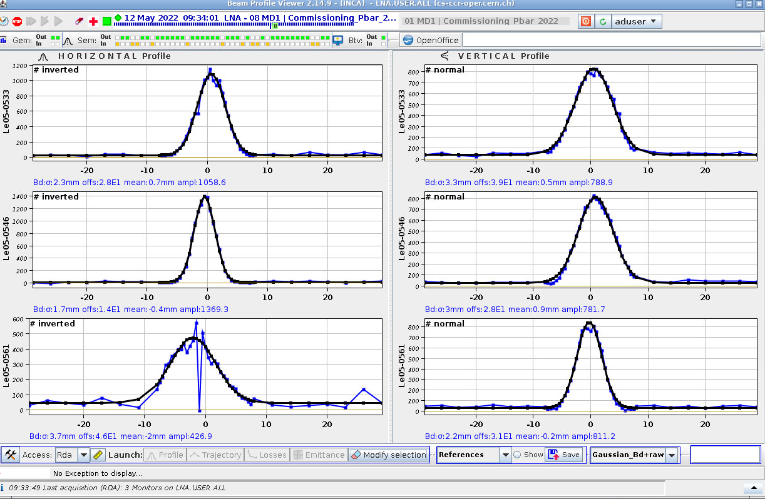Click the Save button
This screenshot has height=499, width=765.
click(564, 455)
